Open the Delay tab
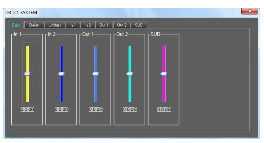Viewport: 264px width, 143px height. tap(34, 25)
